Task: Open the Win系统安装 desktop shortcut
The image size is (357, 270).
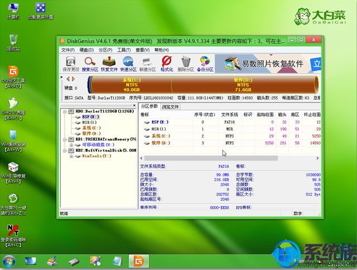Action: point(13,141)
